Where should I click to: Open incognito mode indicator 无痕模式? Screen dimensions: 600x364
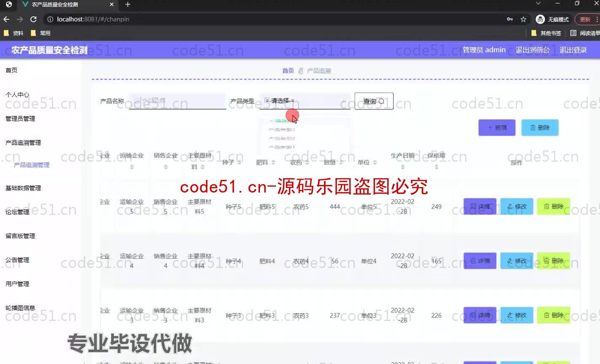(552, 19)
